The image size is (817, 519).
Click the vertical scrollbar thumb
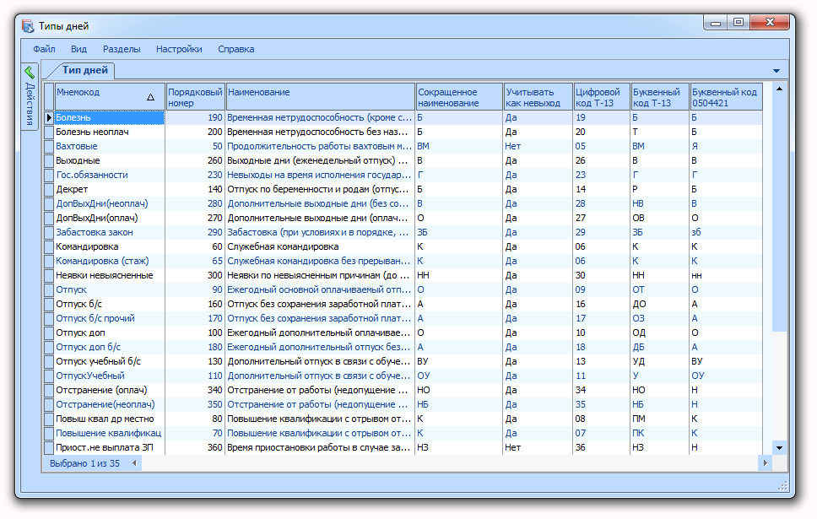pos(780,214)
